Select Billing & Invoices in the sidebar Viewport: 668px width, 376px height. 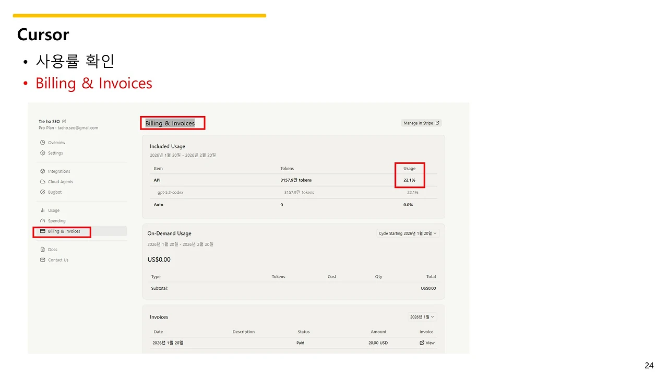point(83,231)
